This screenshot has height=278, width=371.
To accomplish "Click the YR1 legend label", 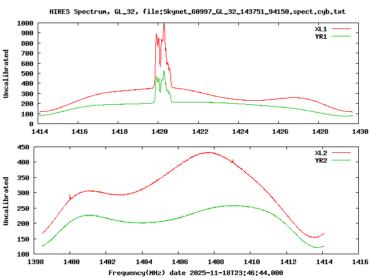I will (321, 36).
